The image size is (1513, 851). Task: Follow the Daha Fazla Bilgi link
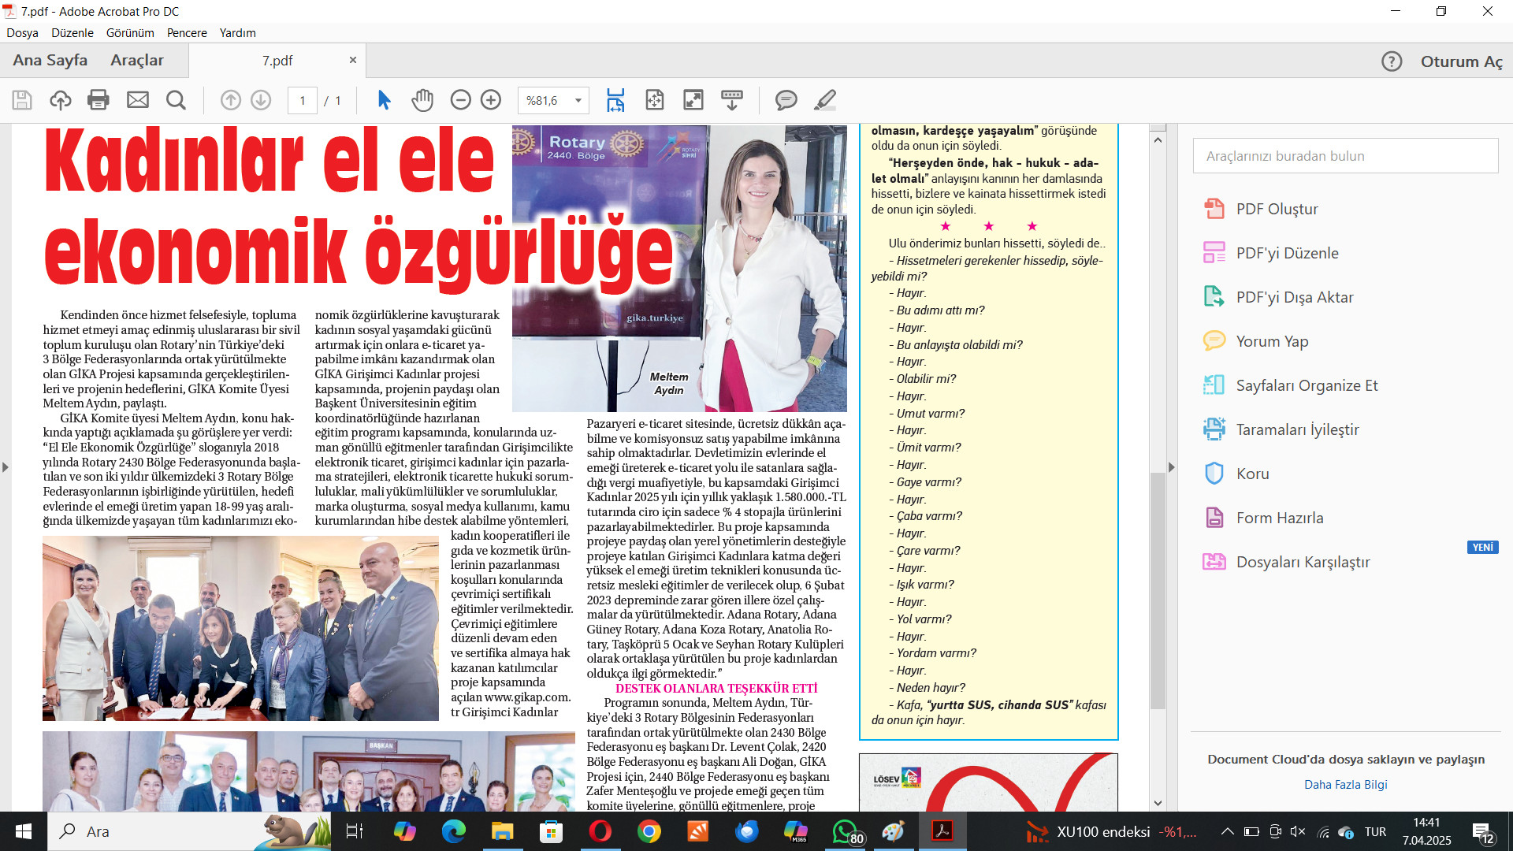click(1345, 785)
